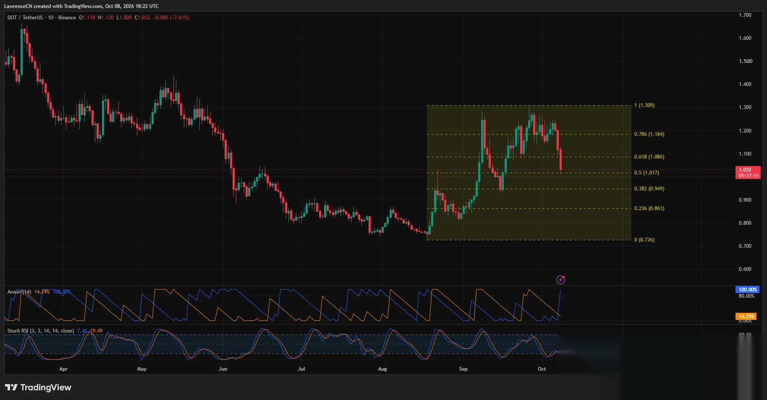Select the Fib 0.236 (0.863) level label
The height and width of the screenshot is (400, 767).
(649, 208)
